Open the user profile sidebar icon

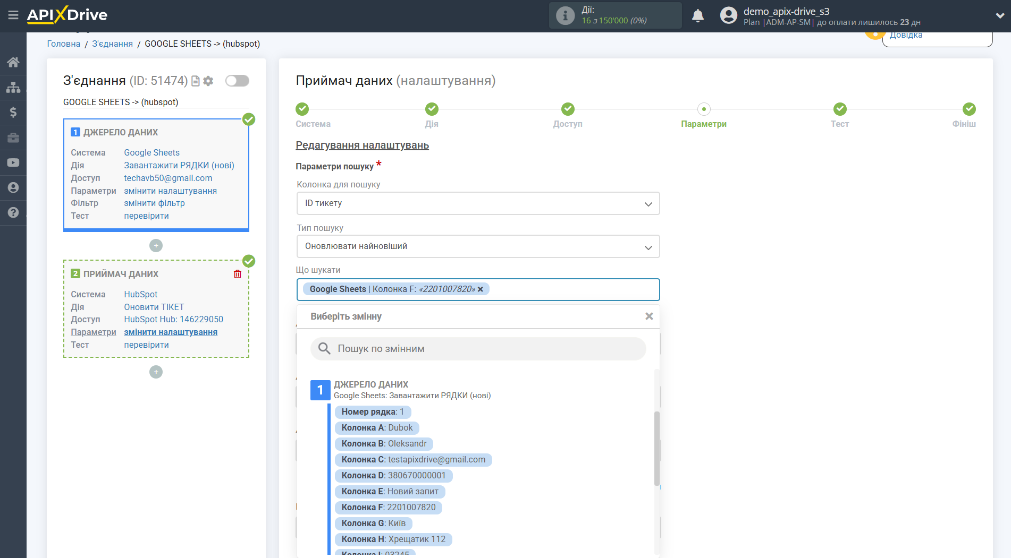click(13, 187)
